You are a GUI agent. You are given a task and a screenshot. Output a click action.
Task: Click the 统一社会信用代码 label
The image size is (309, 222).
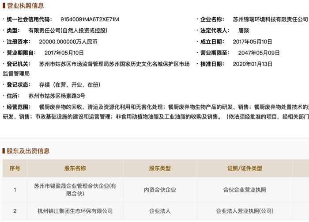pyautogui.click(x=29, y=19)
